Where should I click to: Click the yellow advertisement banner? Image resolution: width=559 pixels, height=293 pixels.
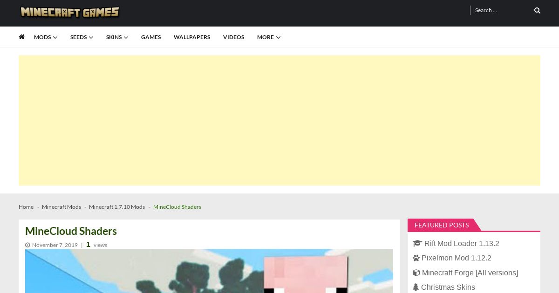279,120
